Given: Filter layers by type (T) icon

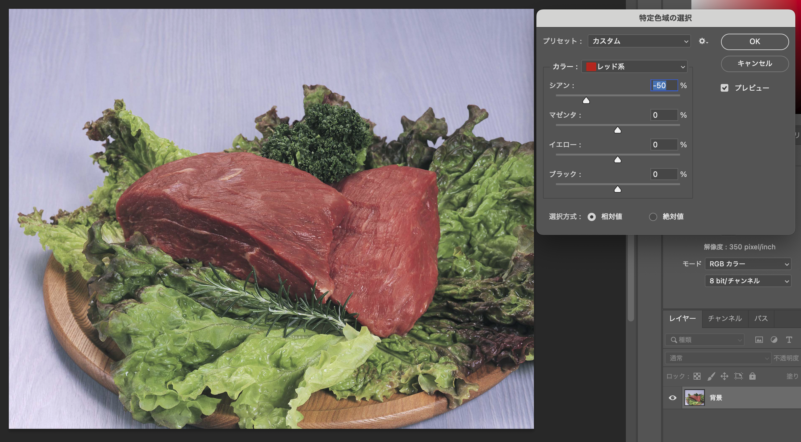Looking at the screenshot, I should click(789, 340).
